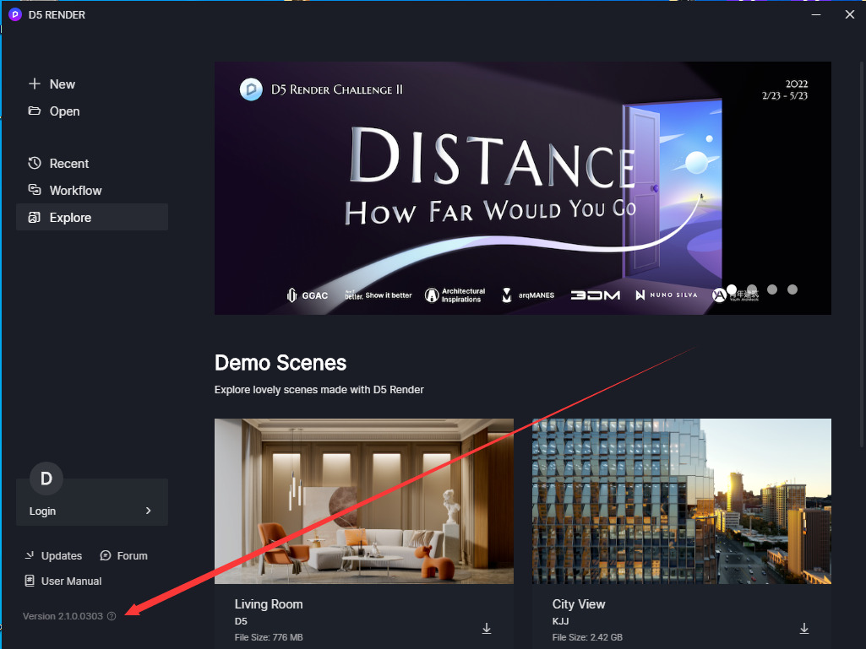The height and width of the screenshot is (649, 866).
Task: Click the Login text button
Action: tap(42, 511)
